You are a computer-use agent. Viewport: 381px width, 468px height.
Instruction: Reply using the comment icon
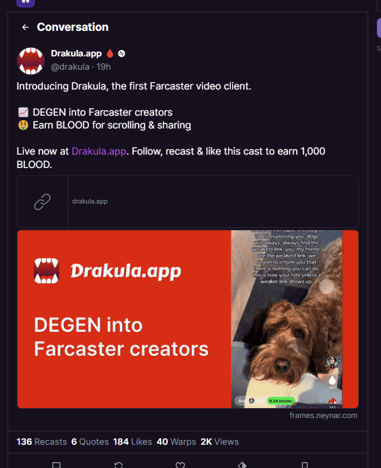56,465
